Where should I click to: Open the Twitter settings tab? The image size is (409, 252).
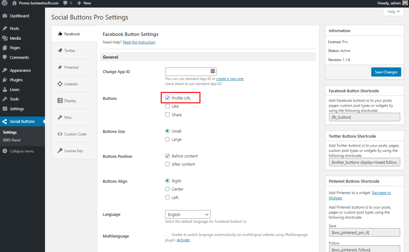(x=74, y=50)
